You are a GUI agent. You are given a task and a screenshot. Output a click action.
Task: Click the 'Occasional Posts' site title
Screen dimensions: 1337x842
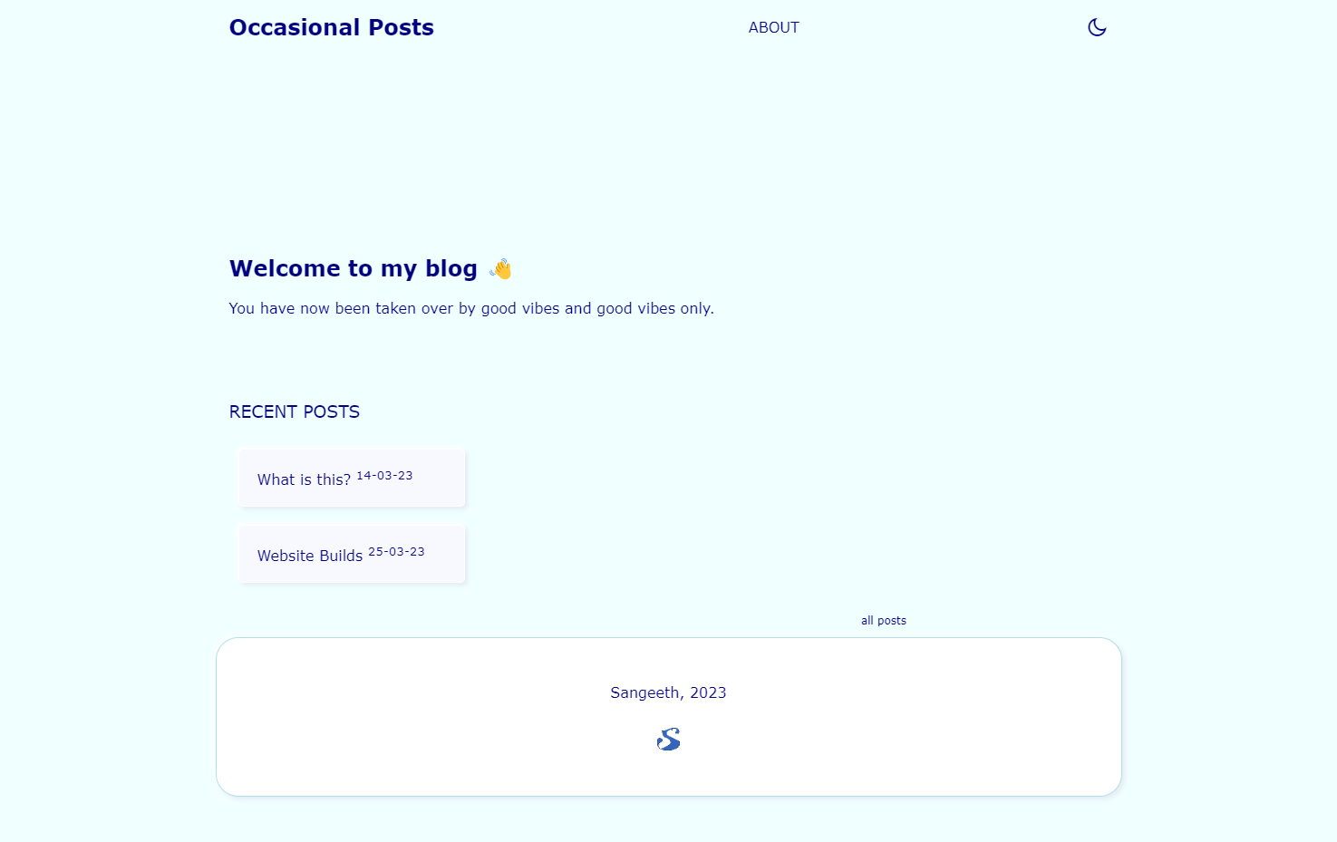coord(331,27)
